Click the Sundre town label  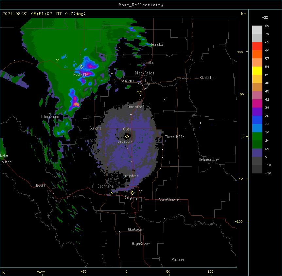click(96, 128)
